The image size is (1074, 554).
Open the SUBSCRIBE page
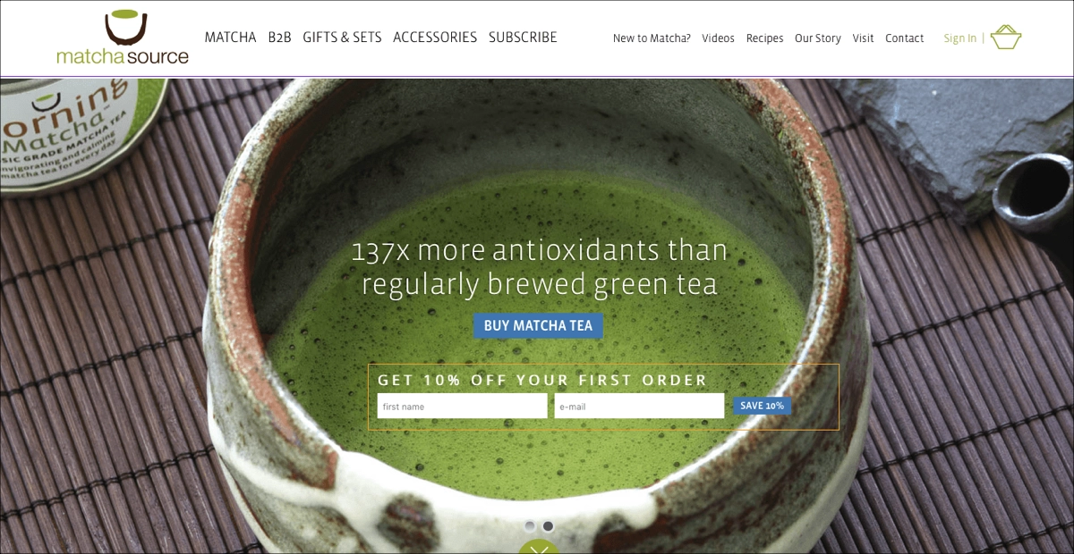coord(523,38)
